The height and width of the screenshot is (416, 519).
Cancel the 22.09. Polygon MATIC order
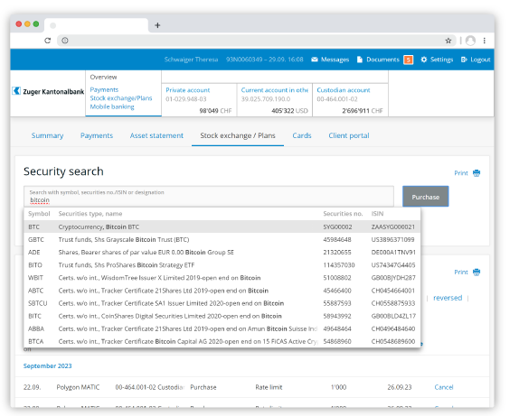tap(444, 387)
